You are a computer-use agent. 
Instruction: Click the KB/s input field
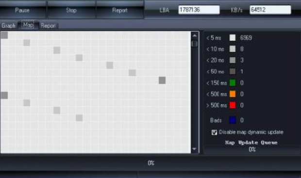[x=270, y=10]
